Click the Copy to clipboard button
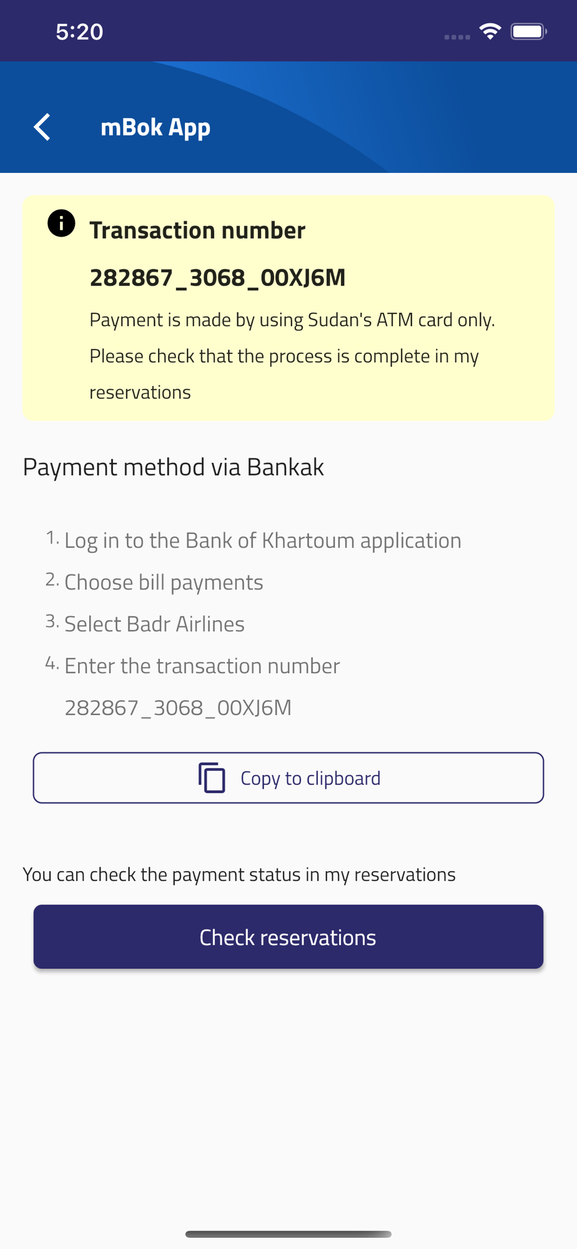This screenshot has height=1249, width=577. click(288, 778)
